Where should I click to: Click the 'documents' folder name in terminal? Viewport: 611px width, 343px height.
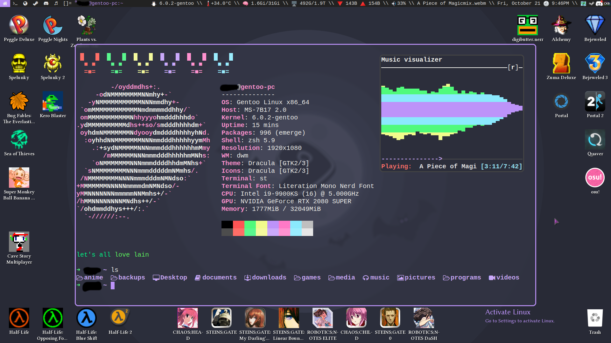point(220,278)
